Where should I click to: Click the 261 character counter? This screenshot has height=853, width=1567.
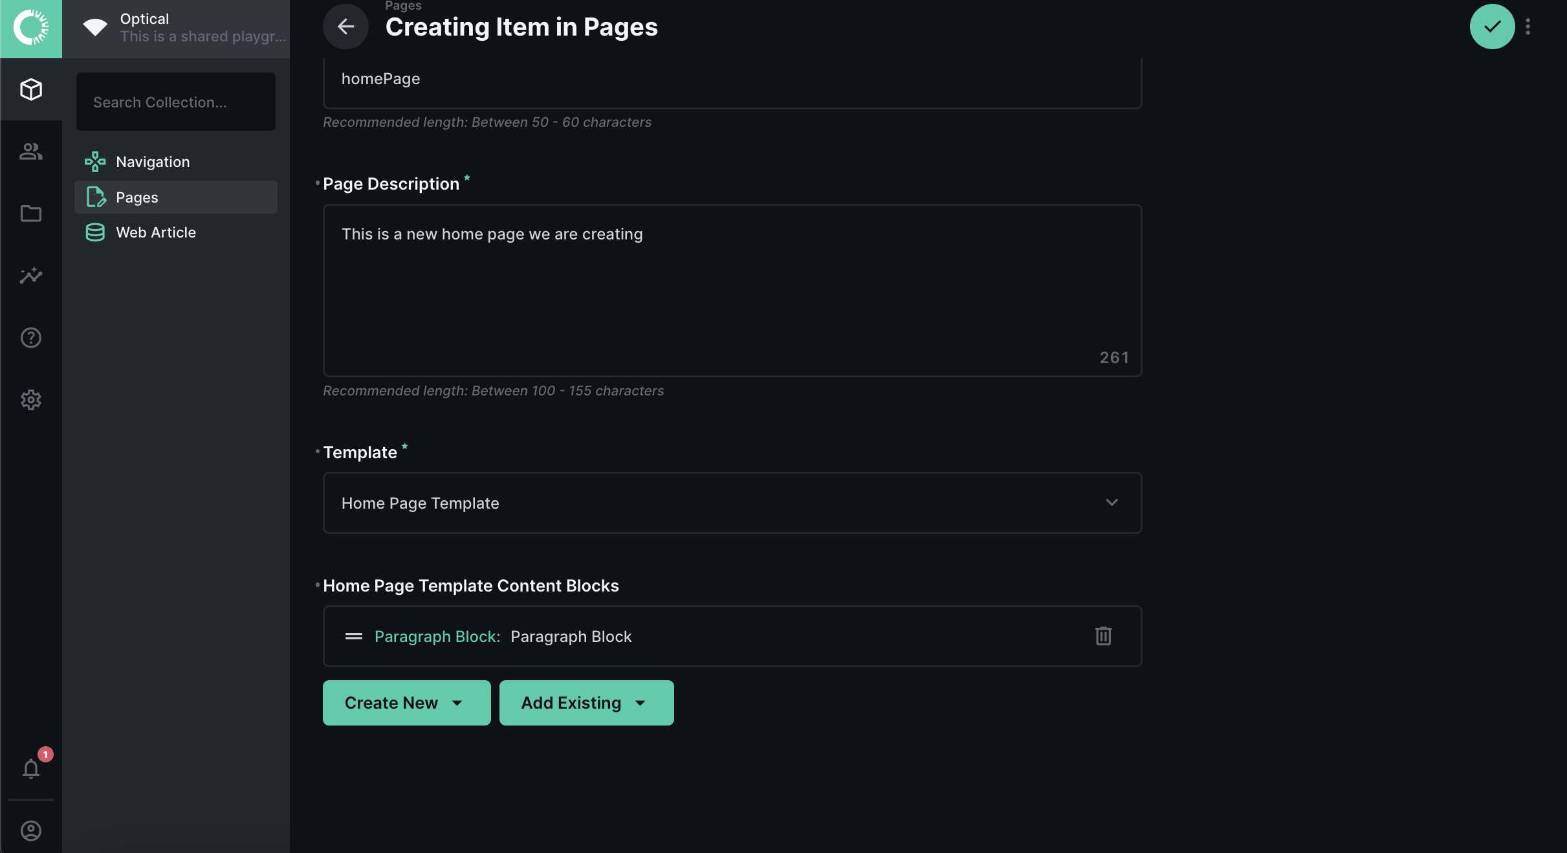point(1114,358)
